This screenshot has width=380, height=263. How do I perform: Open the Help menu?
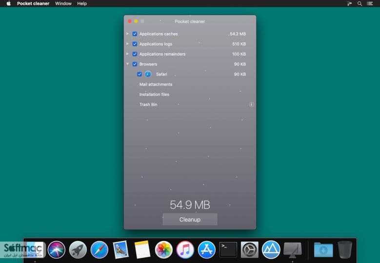82,3
